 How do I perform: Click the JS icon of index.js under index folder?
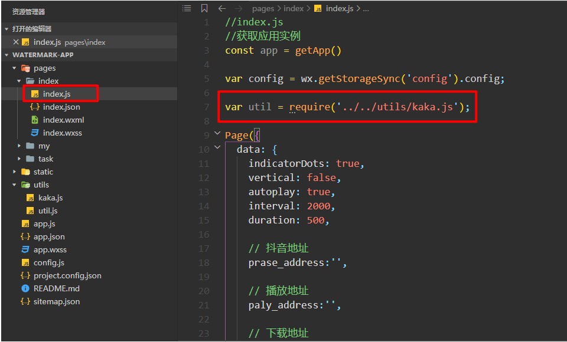pos(35,94)
